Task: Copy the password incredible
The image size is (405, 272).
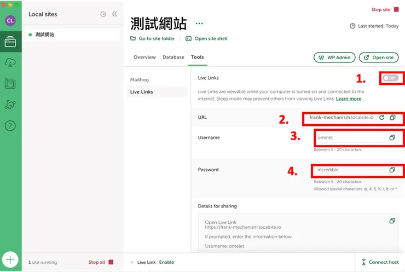Action: 392,170
